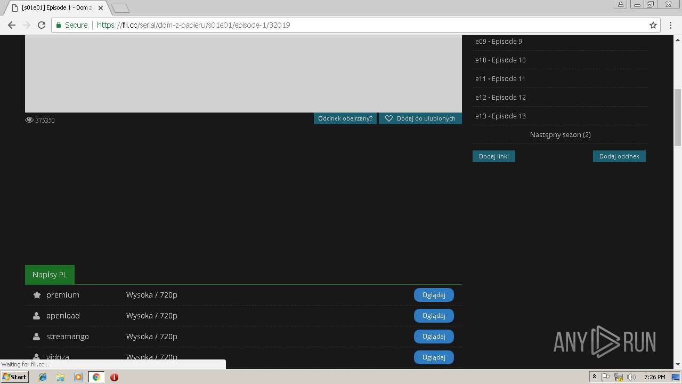682x384 pixels.
Task: Open e13 Episode 13
Action: click(500, 116)
